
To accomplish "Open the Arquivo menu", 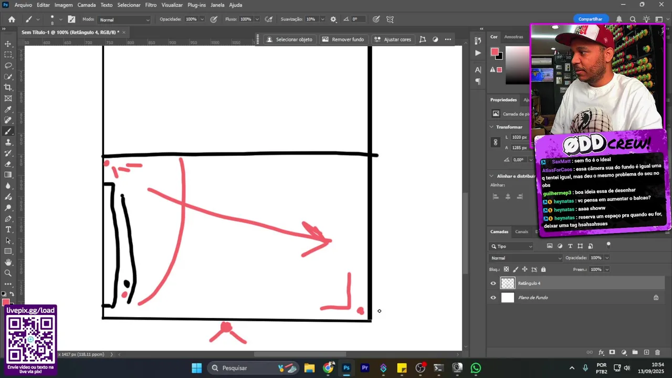I will point(23,5).
